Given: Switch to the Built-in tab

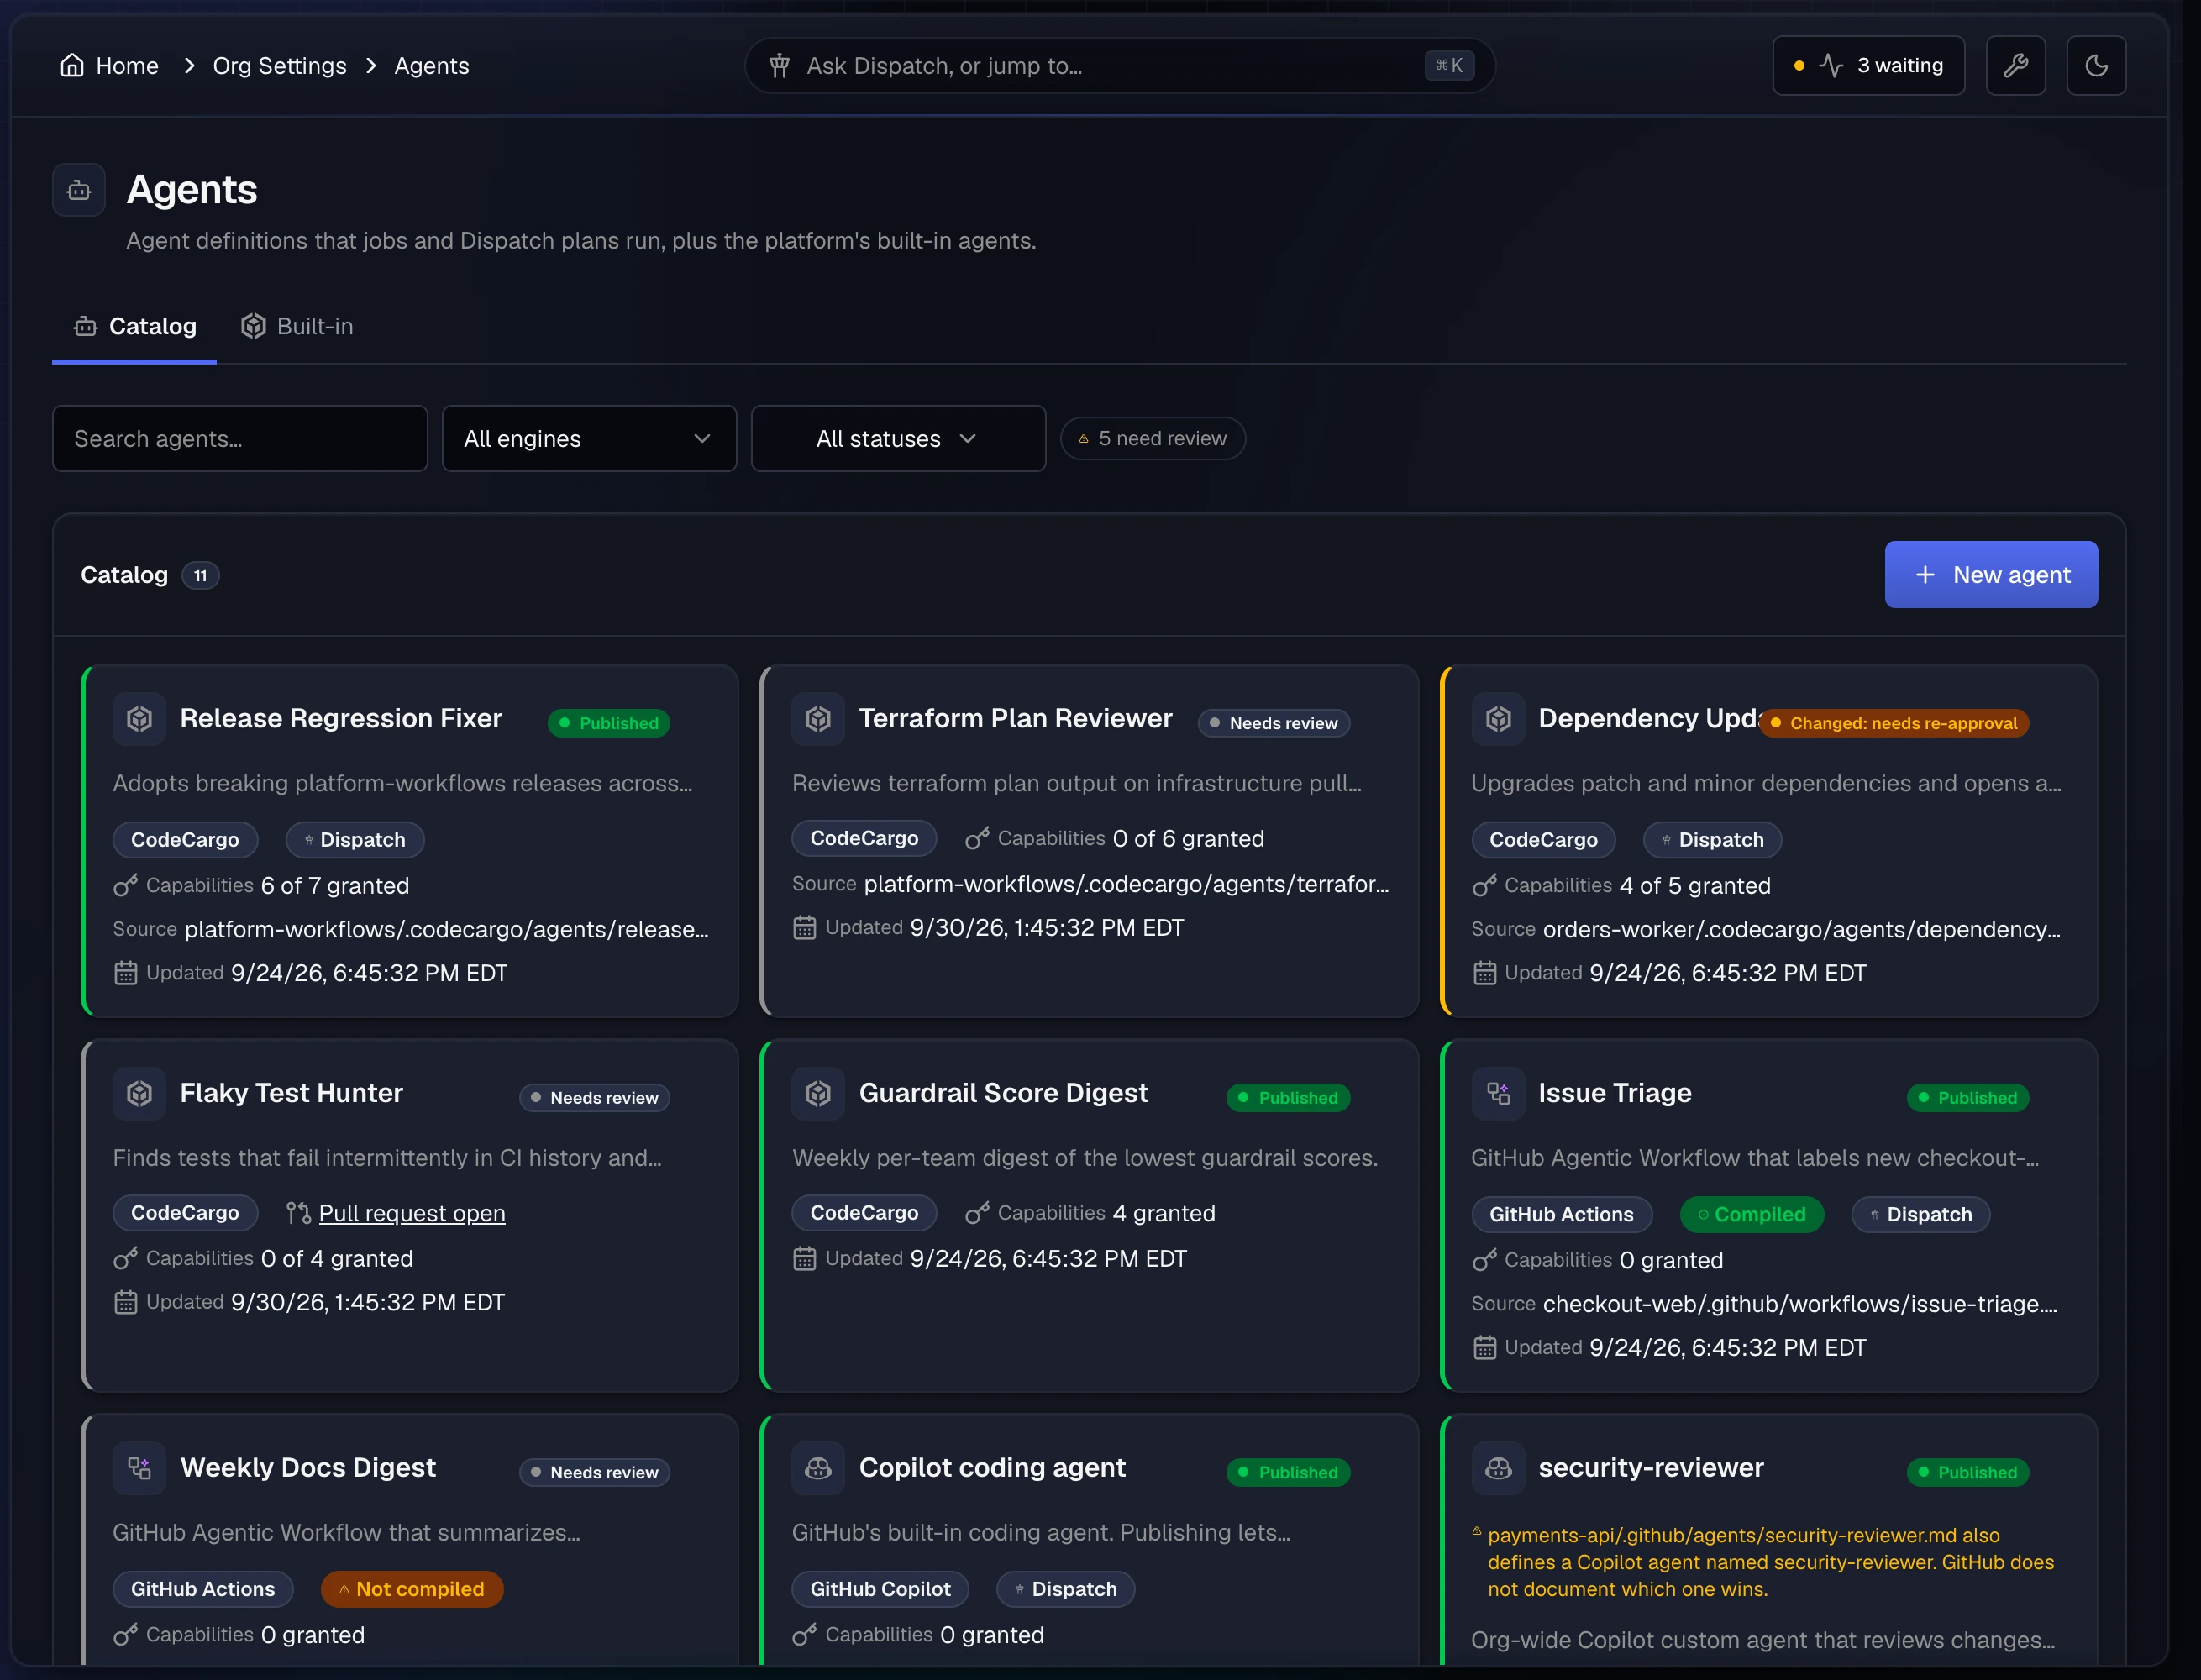Looking at the screenshot, I should (x=297, y=327).
